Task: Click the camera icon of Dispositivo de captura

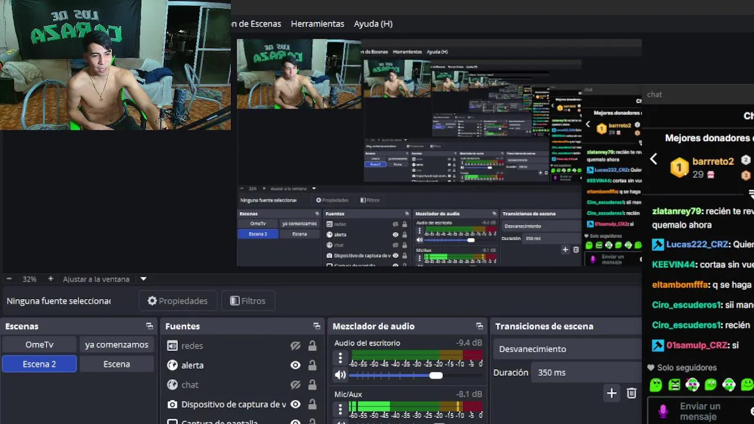Action: click(172, 404)
